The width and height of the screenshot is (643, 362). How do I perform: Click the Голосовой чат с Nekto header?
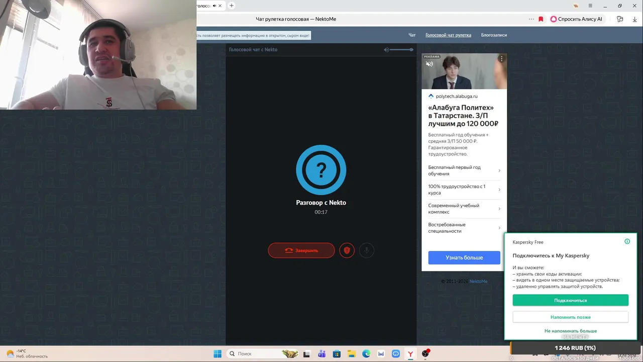click(253, 50)
